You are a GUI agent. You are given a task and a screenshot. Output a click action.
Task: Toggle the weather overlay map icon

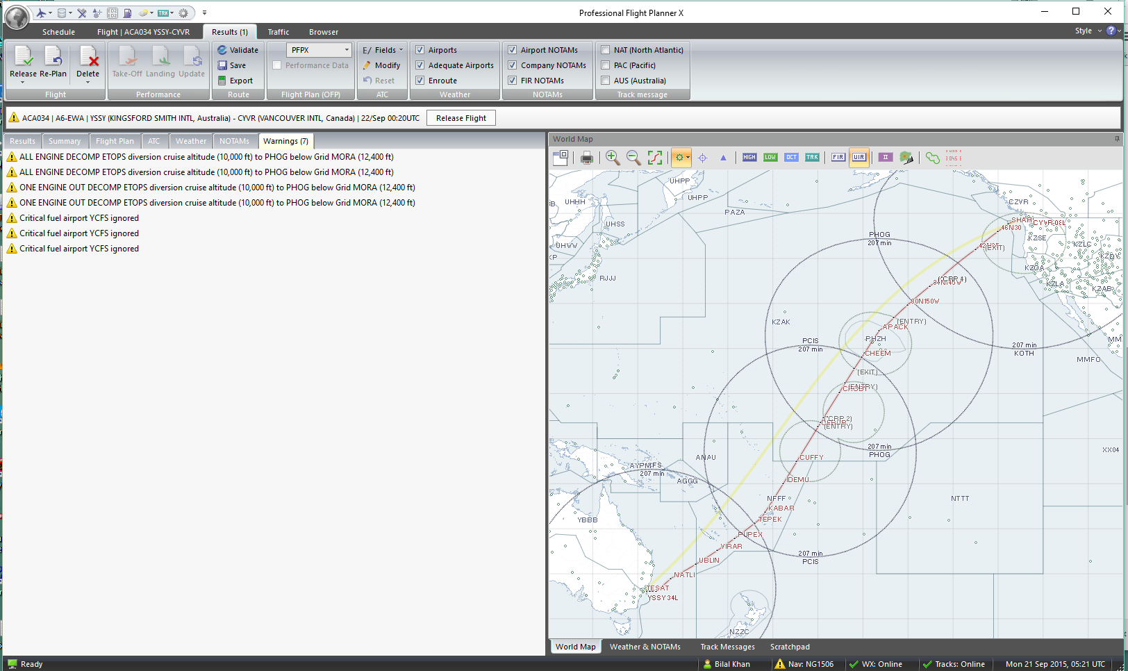(906, 158)
